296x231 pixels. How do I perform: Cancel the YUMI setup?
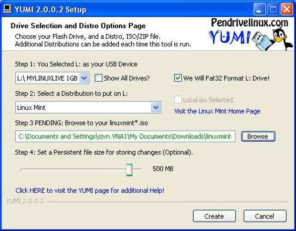point(264,216)
